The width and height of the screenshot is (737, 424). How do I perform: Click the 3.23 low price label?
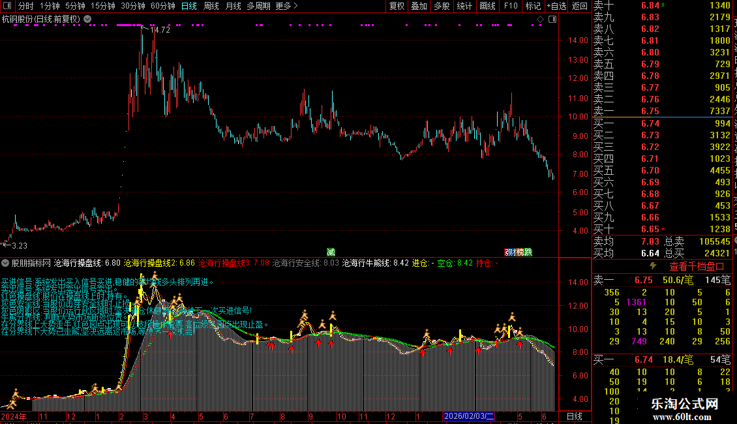20,246
